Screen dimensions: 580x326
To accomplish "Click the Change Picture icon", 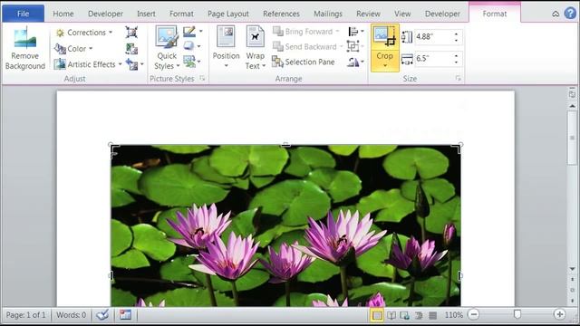I will click(131, 48).
